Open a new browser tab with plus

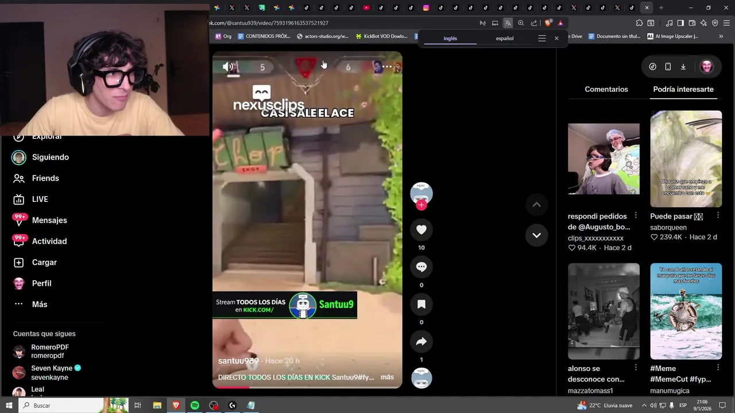(661, 7)
